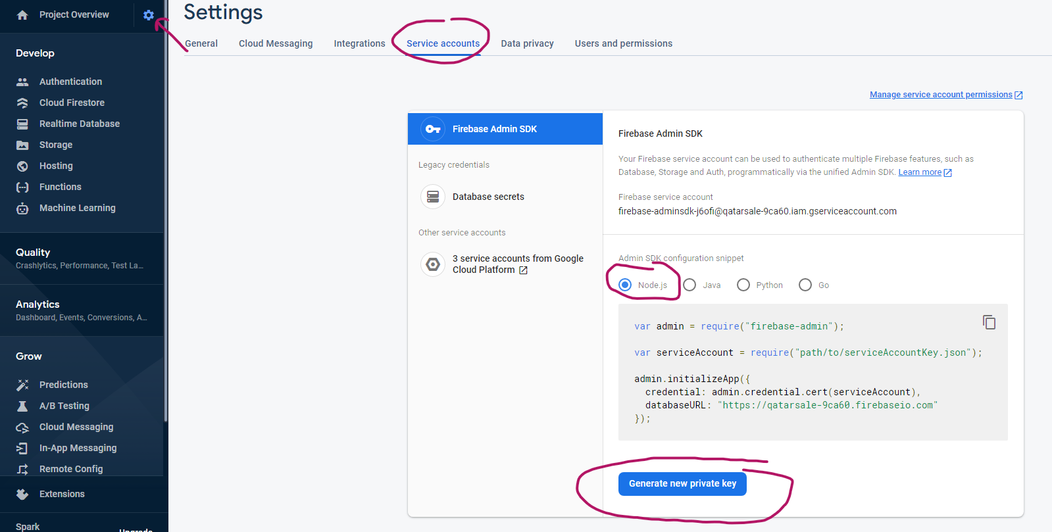Switch to the General tab
Viewport: 1052px width, 532px height.
[x=201, y=43]
